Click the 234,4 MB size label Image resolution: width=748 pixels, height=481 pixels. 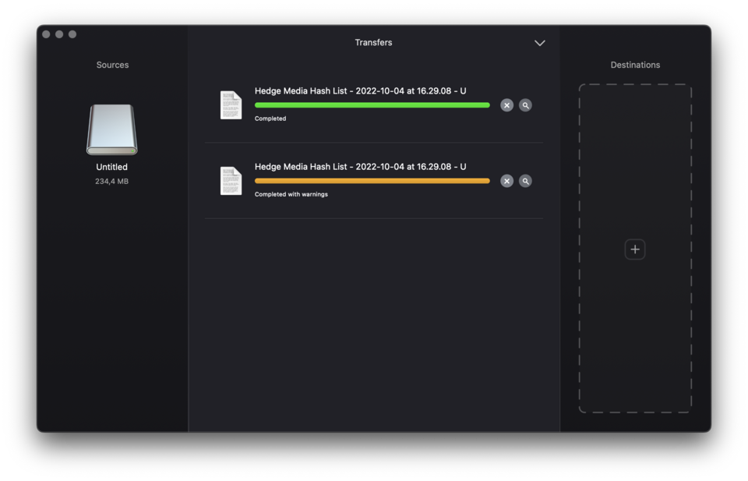[111, 181]
